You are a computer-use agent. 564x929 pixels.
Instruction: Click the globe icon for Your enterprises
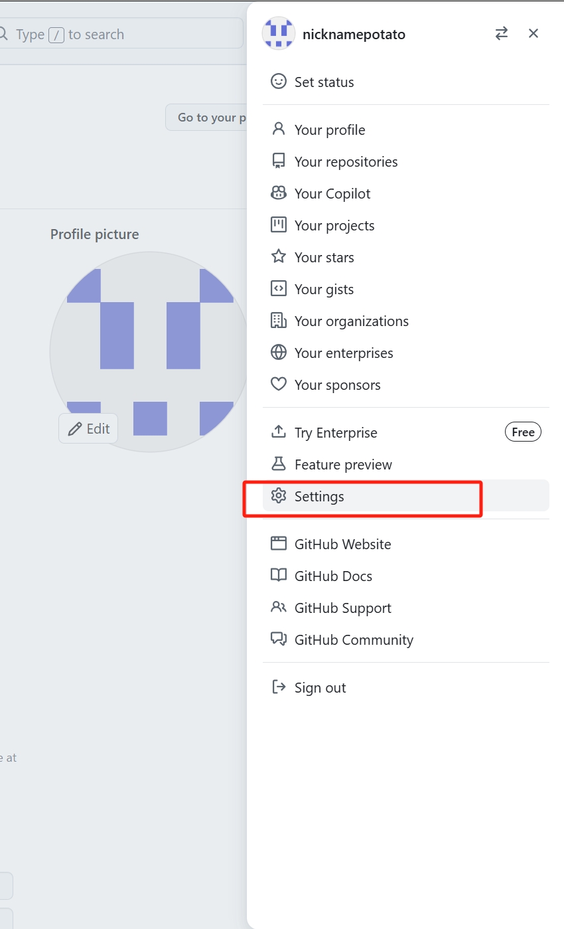pyautogui.click(x=279, y=353)
